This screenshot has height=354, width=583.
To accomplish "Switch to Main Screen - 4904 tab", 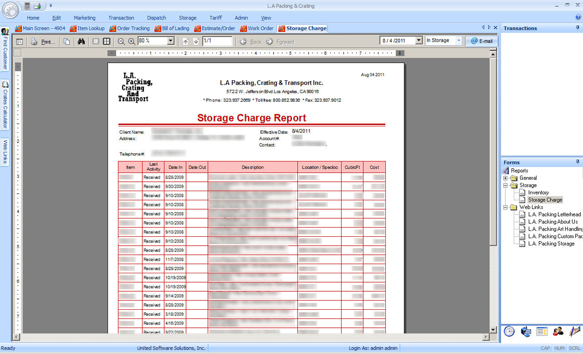I will (x=41, y=28).
